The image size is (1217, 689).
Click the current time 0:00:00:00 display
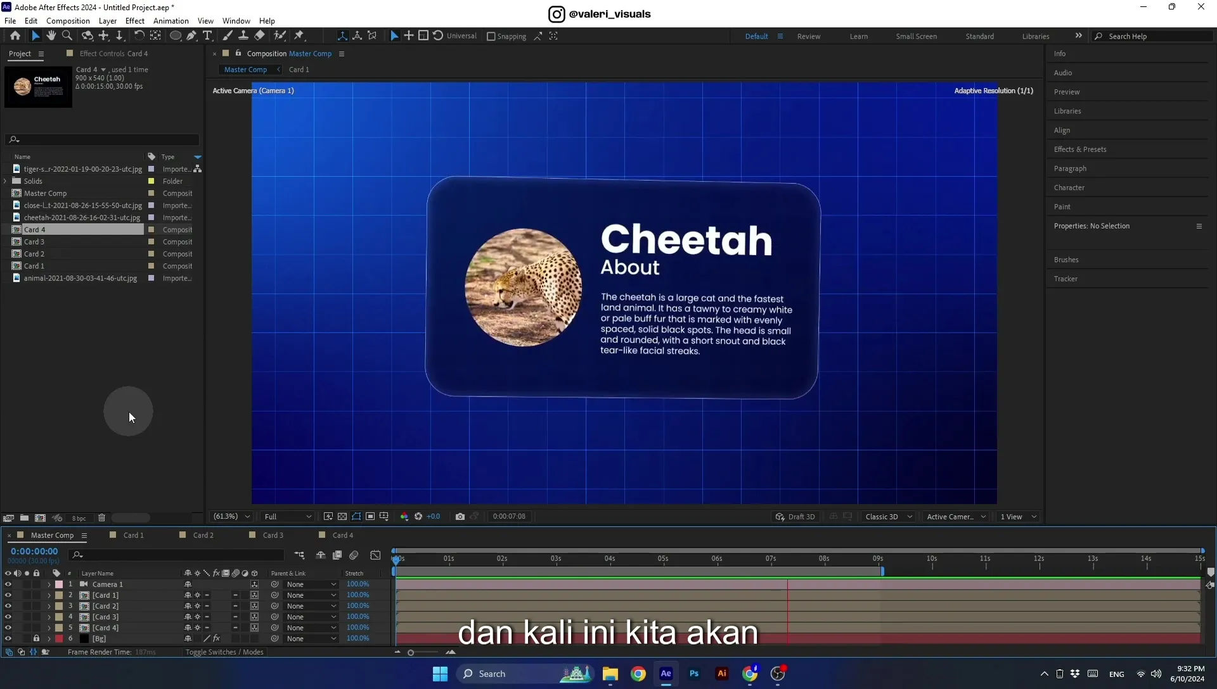point(34,552)
